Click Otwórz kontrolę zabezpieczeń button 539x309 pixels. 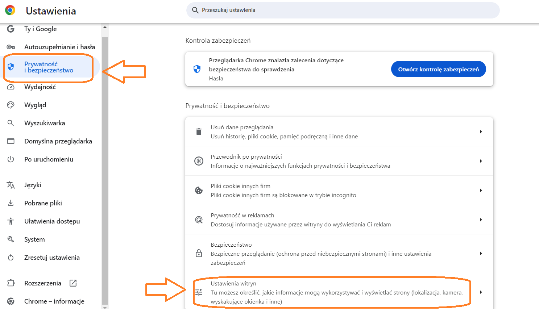(x=438, y=69)
